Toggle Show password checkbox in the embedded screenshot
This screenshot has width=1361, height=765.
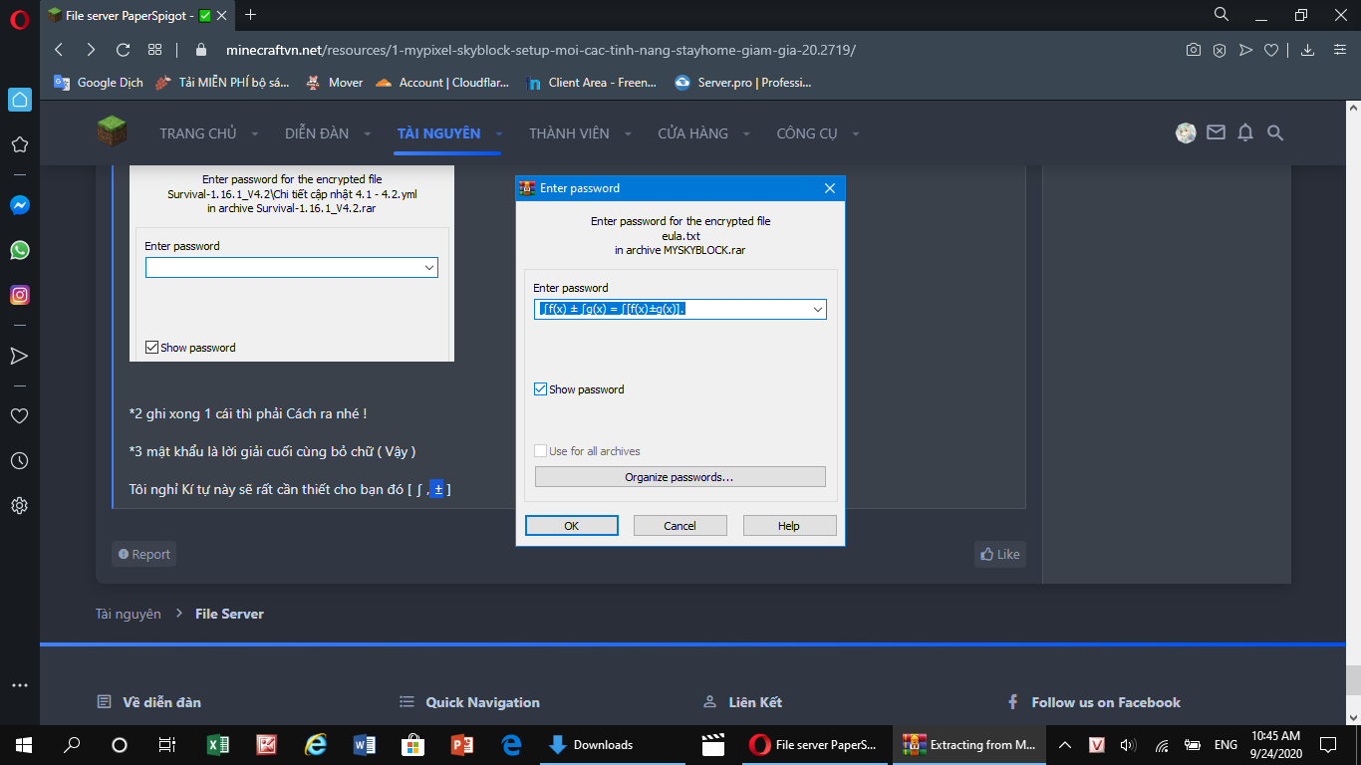point(151,348)
